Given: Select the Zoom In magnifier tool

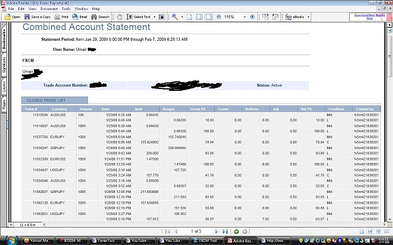Looking at the screenshot, I should 175,17.
